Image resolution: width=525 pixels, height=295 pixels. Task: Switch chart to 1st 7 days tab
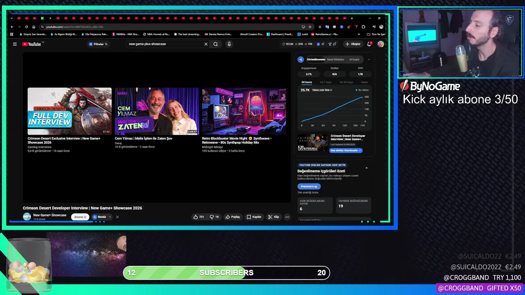[326, 82]
